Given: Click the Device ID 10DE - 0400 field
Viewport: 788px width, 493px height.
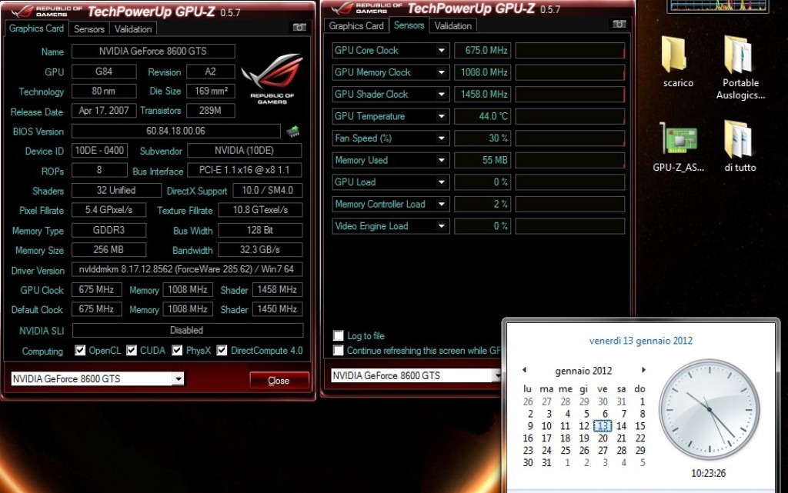Looking at the screenshot, I should coord(99,151).
